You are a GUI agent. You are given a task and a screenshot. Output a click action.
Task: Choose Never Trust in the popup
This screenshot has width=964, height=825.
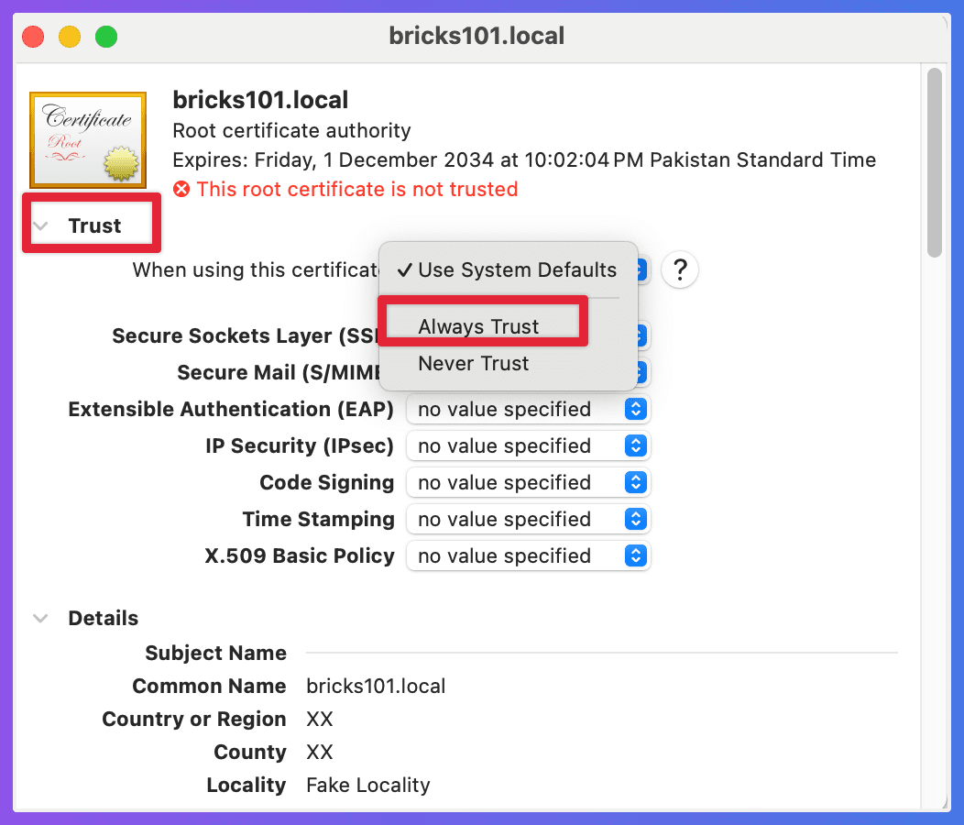tap(473, 364)
